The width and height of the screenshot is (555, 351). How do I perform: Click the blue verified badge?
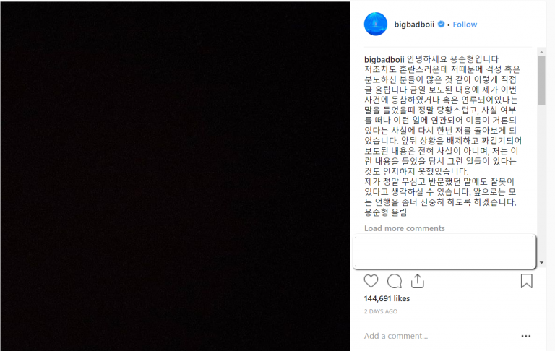[441, 24]
